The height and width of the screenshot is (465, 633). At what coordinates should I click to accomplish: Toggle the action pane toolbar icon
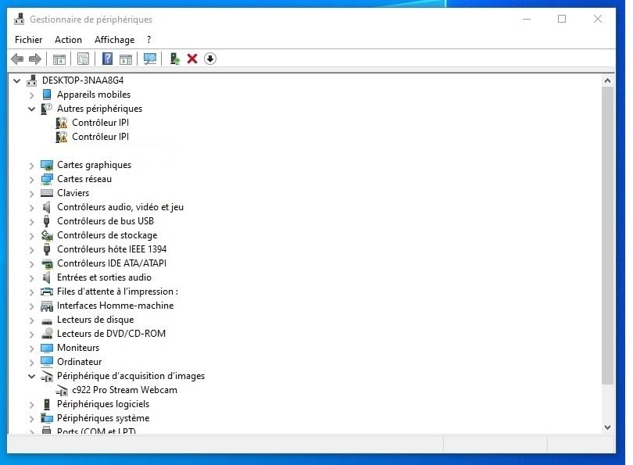(126, 59)
